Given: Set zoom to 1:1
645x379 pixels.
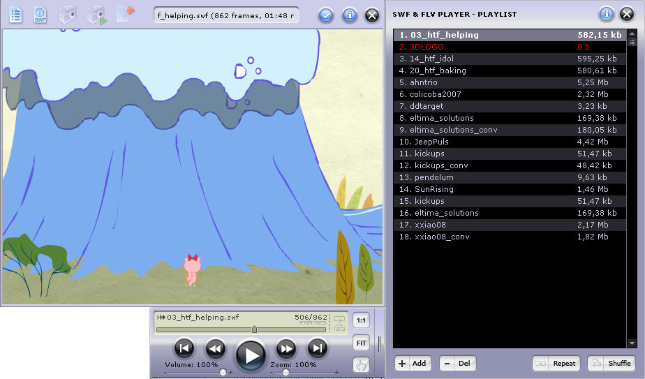Looking at the screenshot, I should (361, 320).
